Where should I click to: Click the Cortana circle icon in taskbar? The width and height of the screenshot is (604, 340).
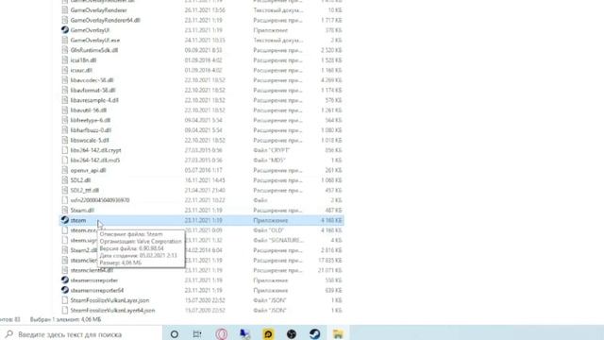pyautogui.click(x=174, y=334)
